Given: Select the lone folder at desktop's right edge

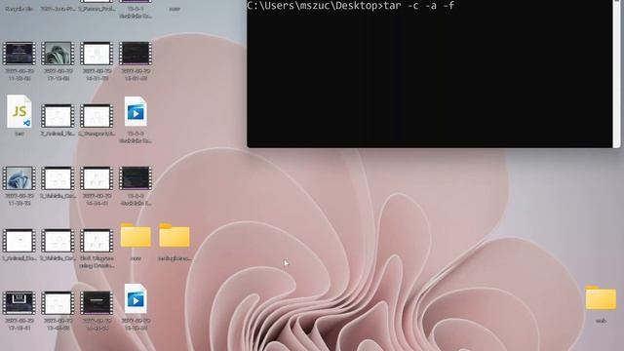Looking at the screenshot, I should click(x=601, y=297).
